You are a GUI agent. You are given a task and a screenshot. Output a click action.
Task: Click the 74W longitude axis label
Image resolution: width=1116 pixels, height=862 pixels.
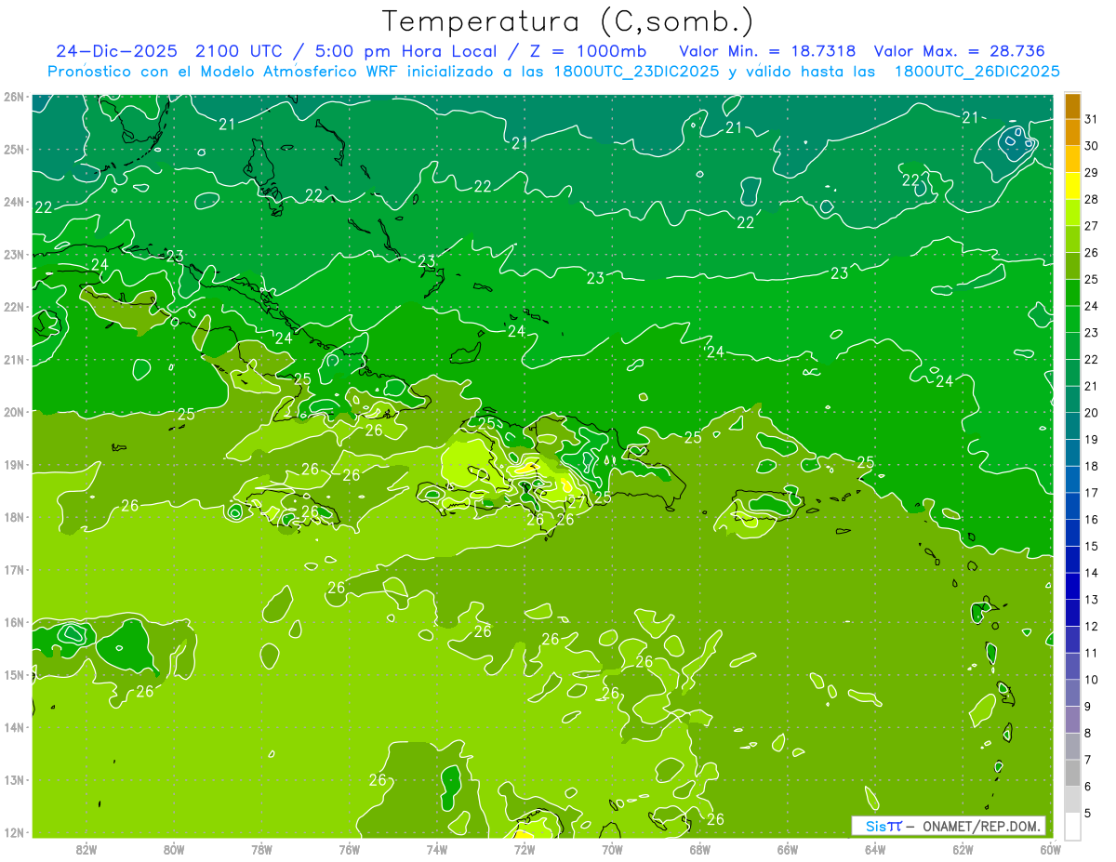(x=436, y=848)
